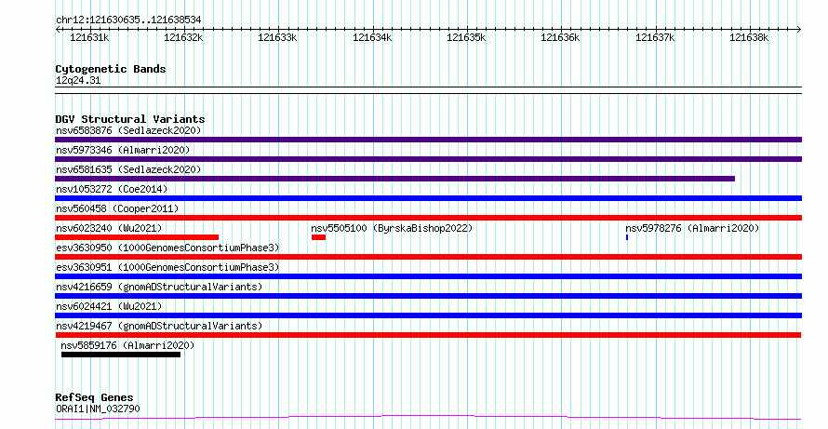Screen dimensions: 828x429
Task: Click the nsv6583876 (Sedlazeck2020) variant label
Action: (x=128, y=130)
